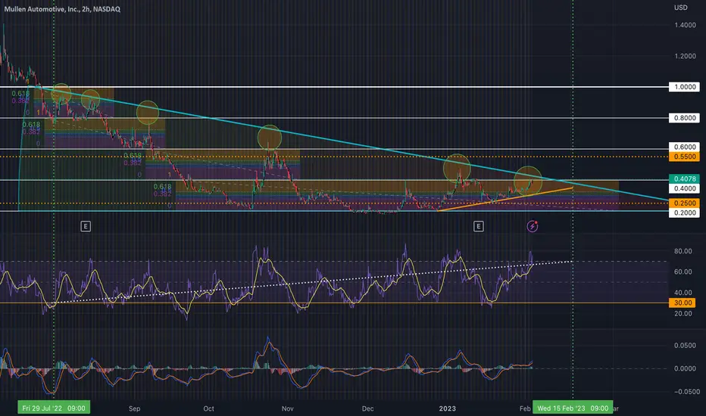Click Sep on the time axis
The height and width of the screenshot is (416, 706).
(x=134, y=408)
